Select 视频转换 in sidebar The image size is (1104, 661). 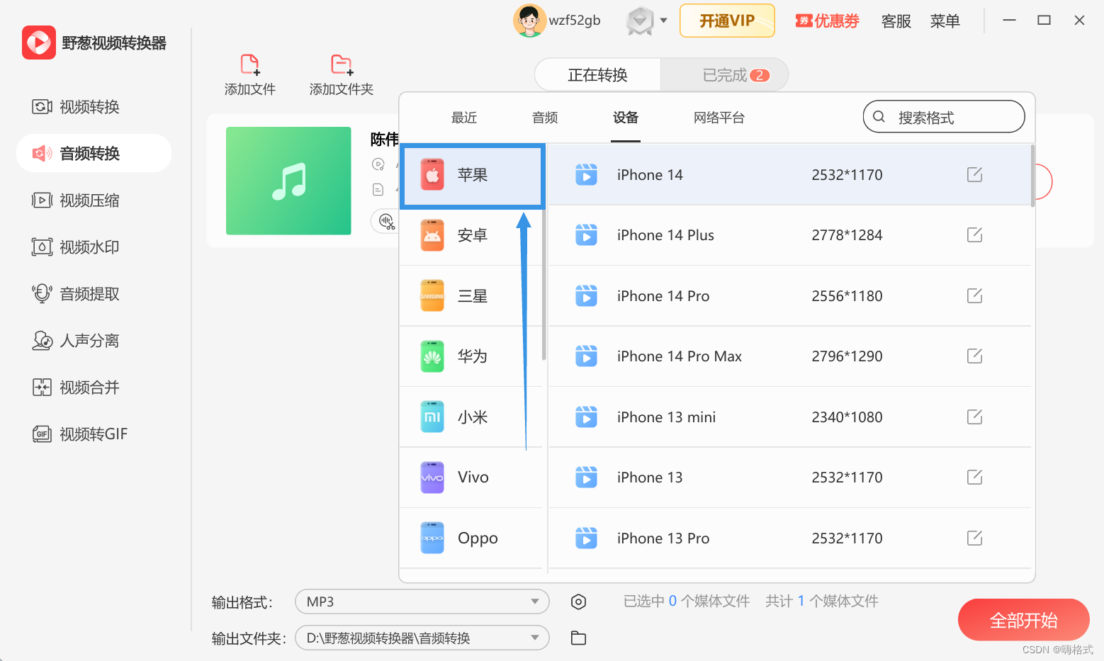[94, 107]
